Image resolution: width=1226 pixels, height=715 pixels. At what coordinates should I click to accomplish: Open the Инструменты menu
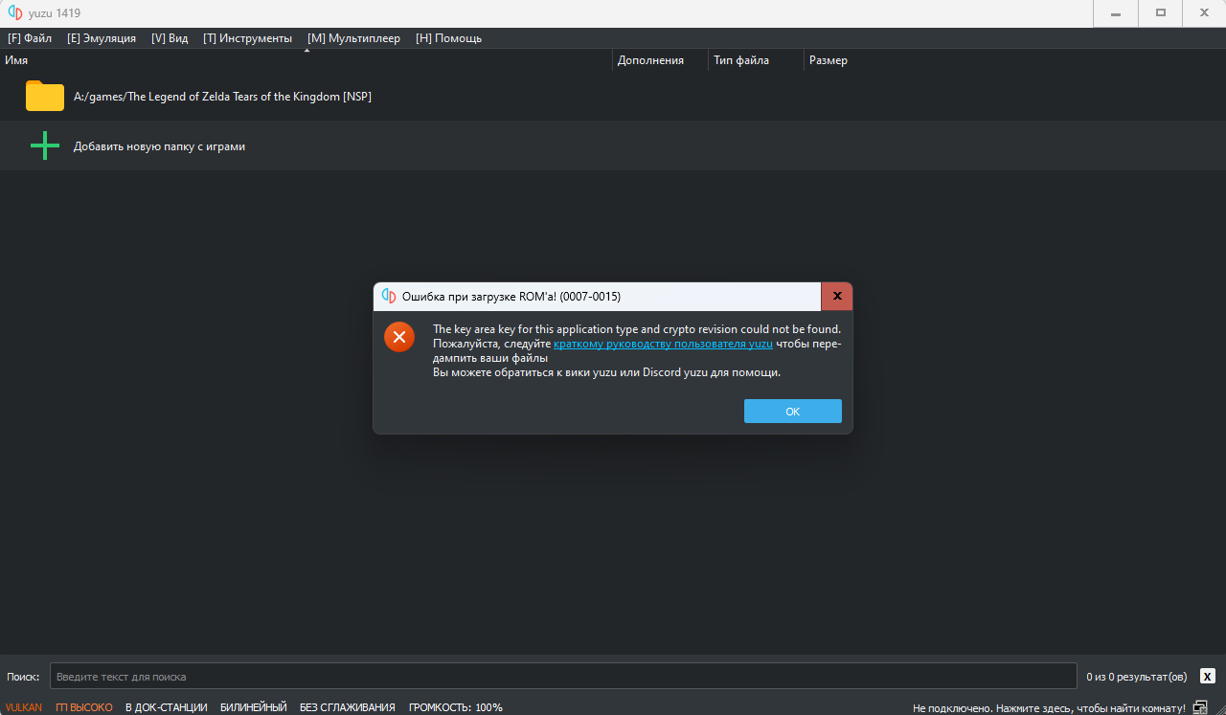click(247, 38)
